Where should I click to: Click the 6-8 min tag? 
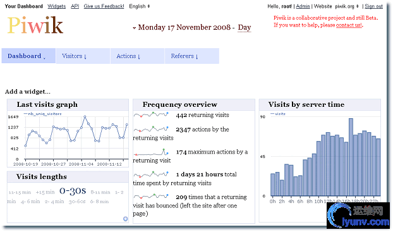coord(99,202)
